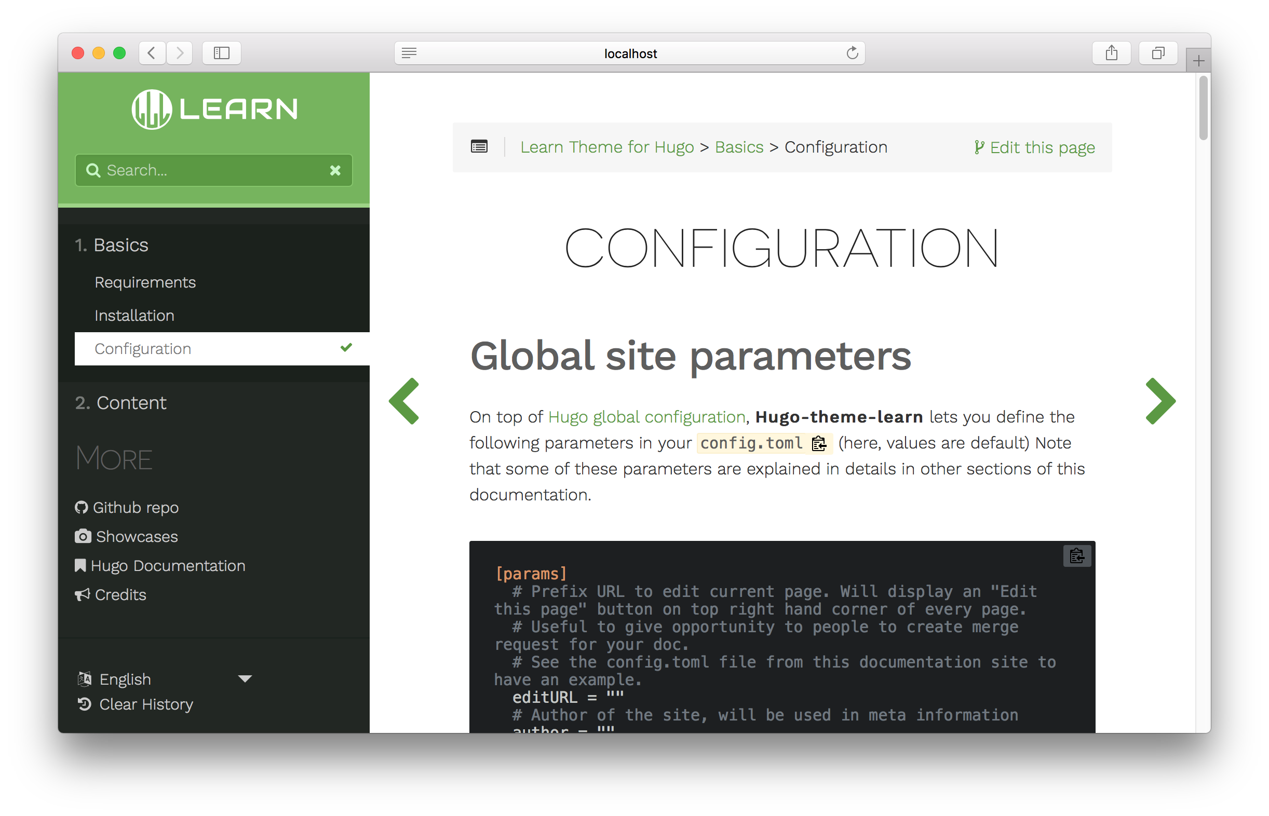
Task: Reload the localhost page
Action: [x=852, y=53]
